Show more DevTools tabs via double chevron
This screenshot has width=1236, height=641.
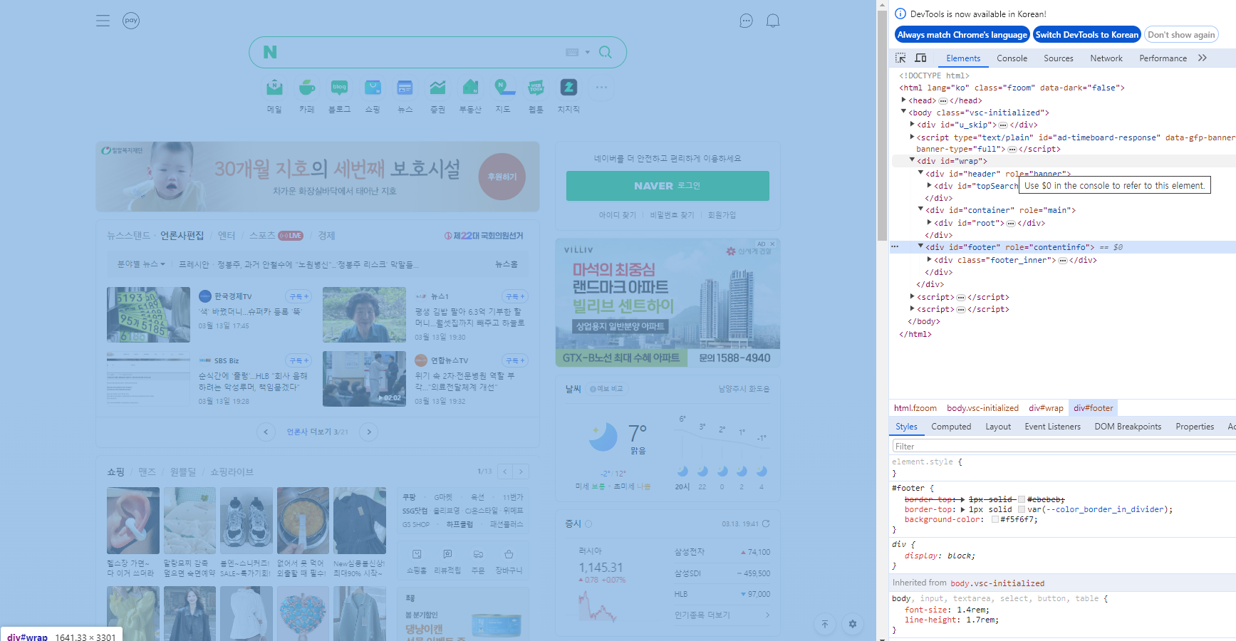pos(1203,58)
